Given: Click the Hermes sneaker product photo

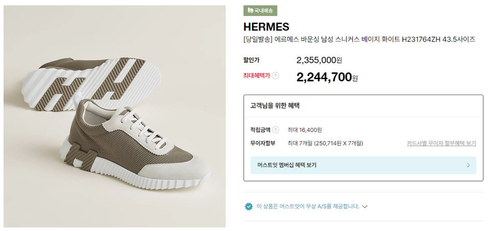Looking at the screenshot, I should tap(115, 116).
